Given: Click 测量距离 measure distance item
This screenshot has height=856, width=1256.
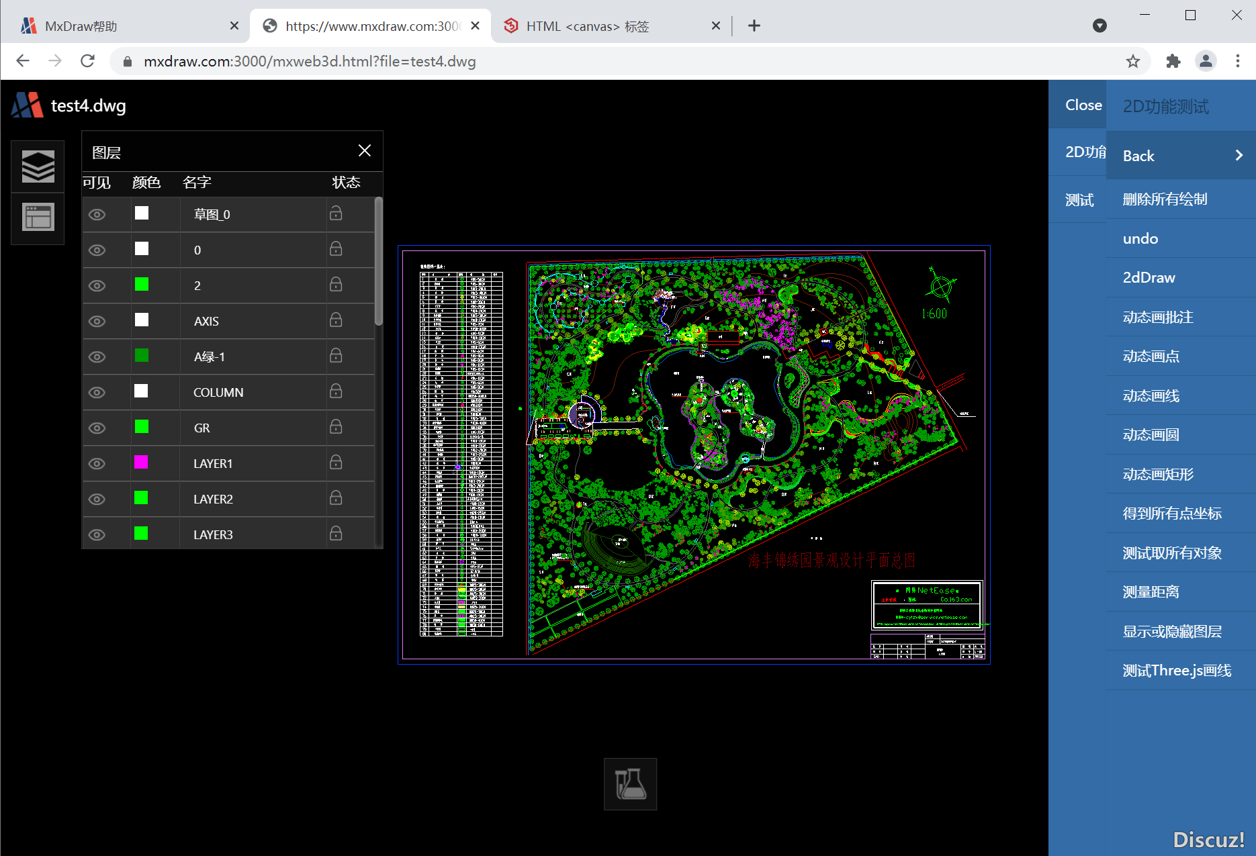Looking at the screenshot, I should coord(1181,592).
